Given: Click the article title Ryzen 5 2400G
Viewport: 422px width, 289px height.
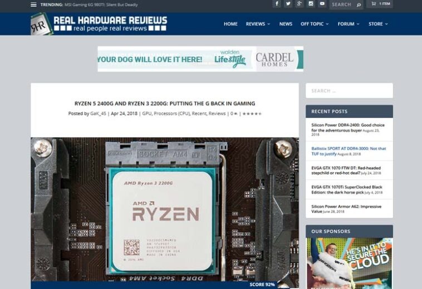Looking at the screenshot, I should coord(165,103).
